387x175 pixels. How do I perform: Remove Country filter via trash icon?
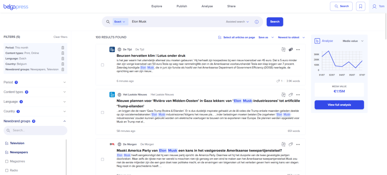(x=63, y=64)
